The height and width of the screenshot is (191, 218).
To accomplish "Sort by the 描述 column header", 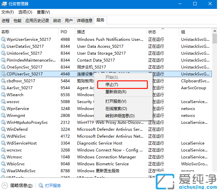I will [111, 32].
